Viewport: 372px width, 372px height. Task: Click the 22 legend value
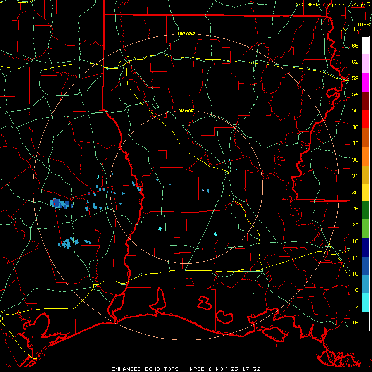pos(355,225)
